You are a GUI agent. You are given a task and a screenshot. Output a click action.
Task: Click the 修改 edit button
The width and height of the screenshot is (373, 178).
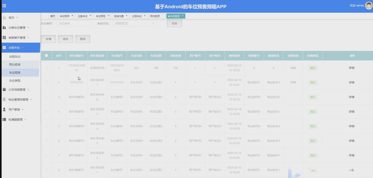(65, 39)
